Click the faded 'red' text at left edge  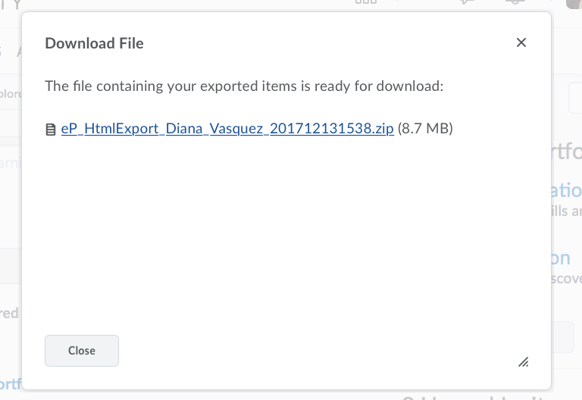[9, 314]
